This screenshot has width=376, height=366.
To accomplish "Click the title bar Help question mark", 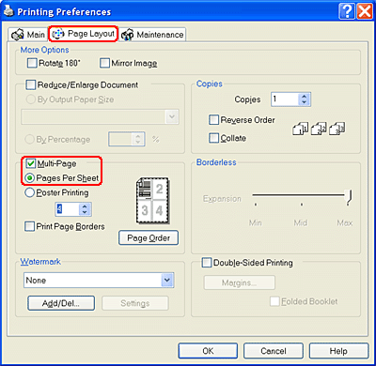I will [347, 12].
